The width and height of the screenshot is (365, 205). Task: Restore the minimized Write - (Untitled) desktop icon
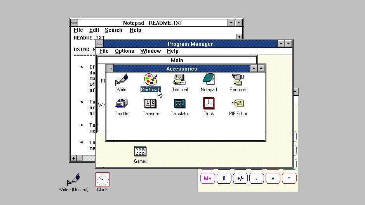pyautogui.click(x=73, y=180)
